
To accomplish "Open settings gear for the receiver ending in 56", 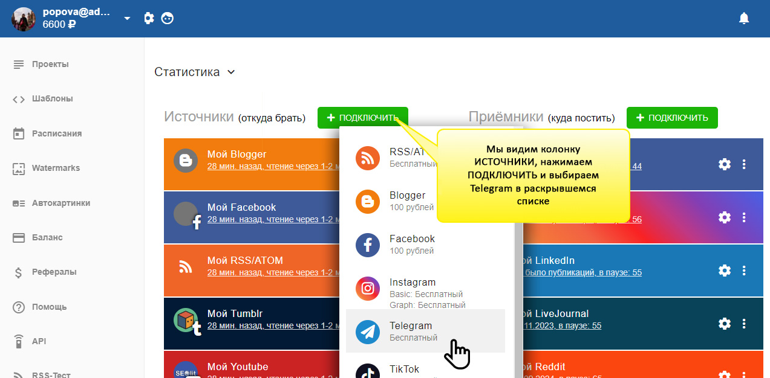I will coord(724,217).
